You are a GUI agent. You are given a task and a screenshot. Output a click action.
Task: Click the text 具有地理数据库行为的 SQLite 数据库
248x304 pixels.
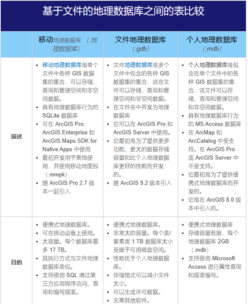click(x=70, y=111)
